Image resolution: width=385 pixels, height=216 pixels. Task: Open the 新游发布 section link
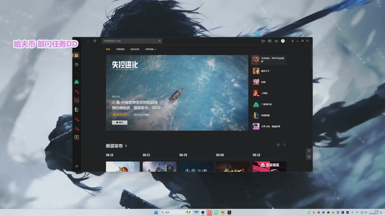tap(116, 146)
